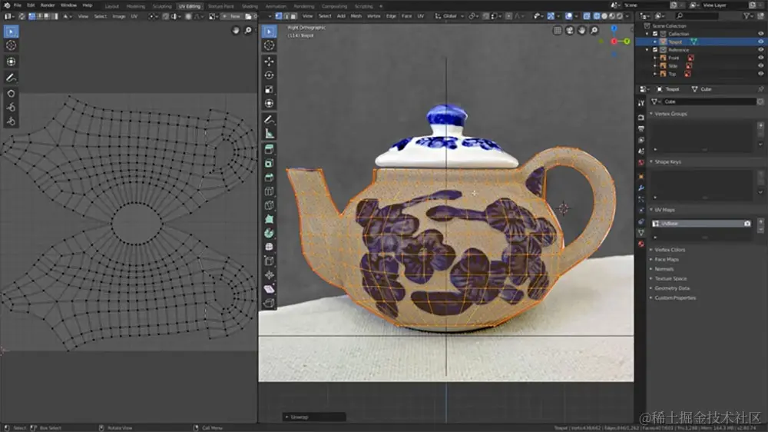Screen dimensions: 768x432
Task: Hide the Front reference image with its eye
Action: (760, 58)
